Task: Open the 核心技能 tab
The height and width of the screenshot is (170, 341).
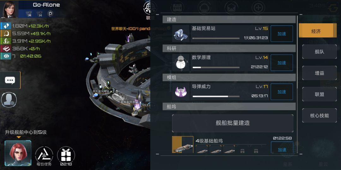Action: (x=319, y=116)
